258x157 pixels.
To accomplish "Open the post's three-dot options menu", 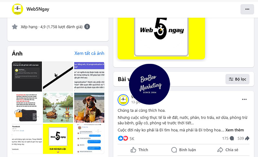I will 244,99.
